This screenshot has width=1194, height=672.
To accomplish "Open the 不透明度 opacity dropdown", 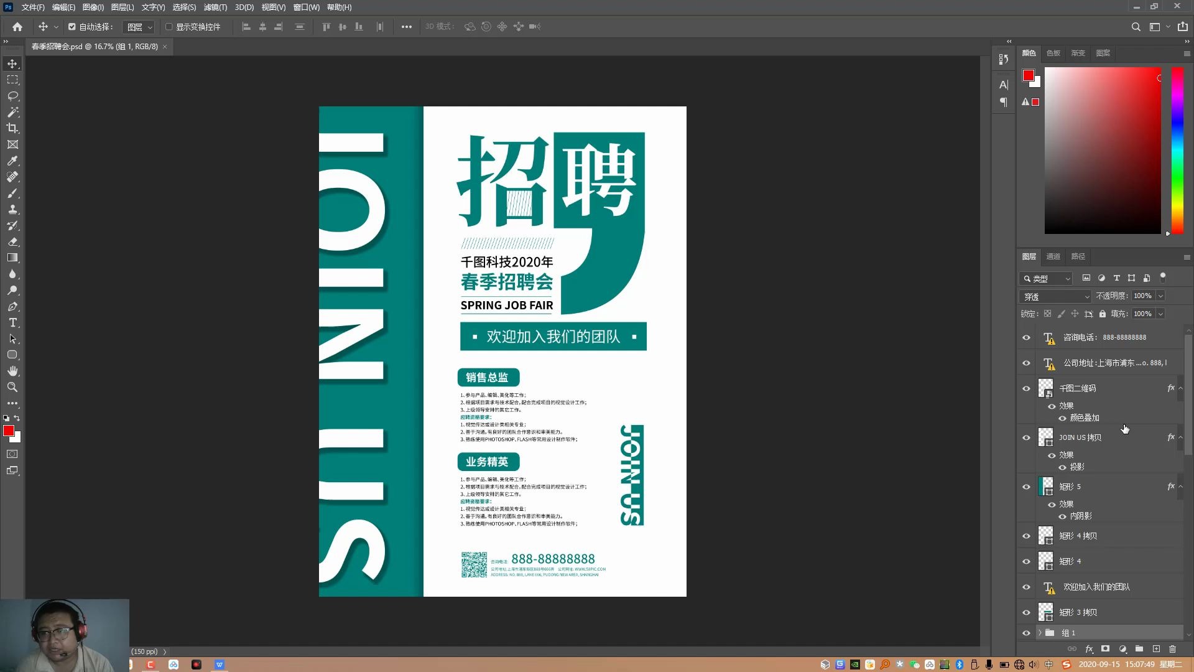I will click(1160, 296).
